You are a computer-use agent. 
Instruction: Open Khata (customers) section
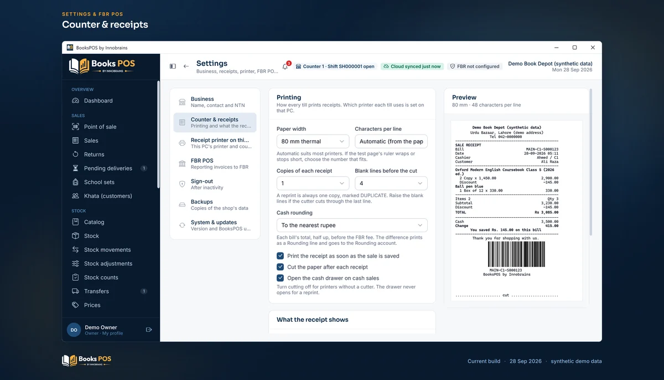tap(111, 196)
